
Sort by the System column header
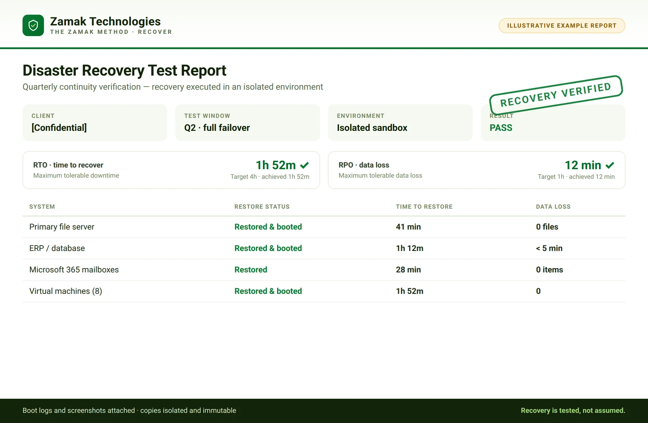coord(42,207)
